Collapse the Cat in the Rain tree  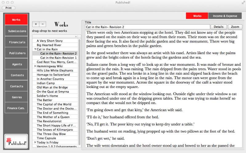pos(35,49)
